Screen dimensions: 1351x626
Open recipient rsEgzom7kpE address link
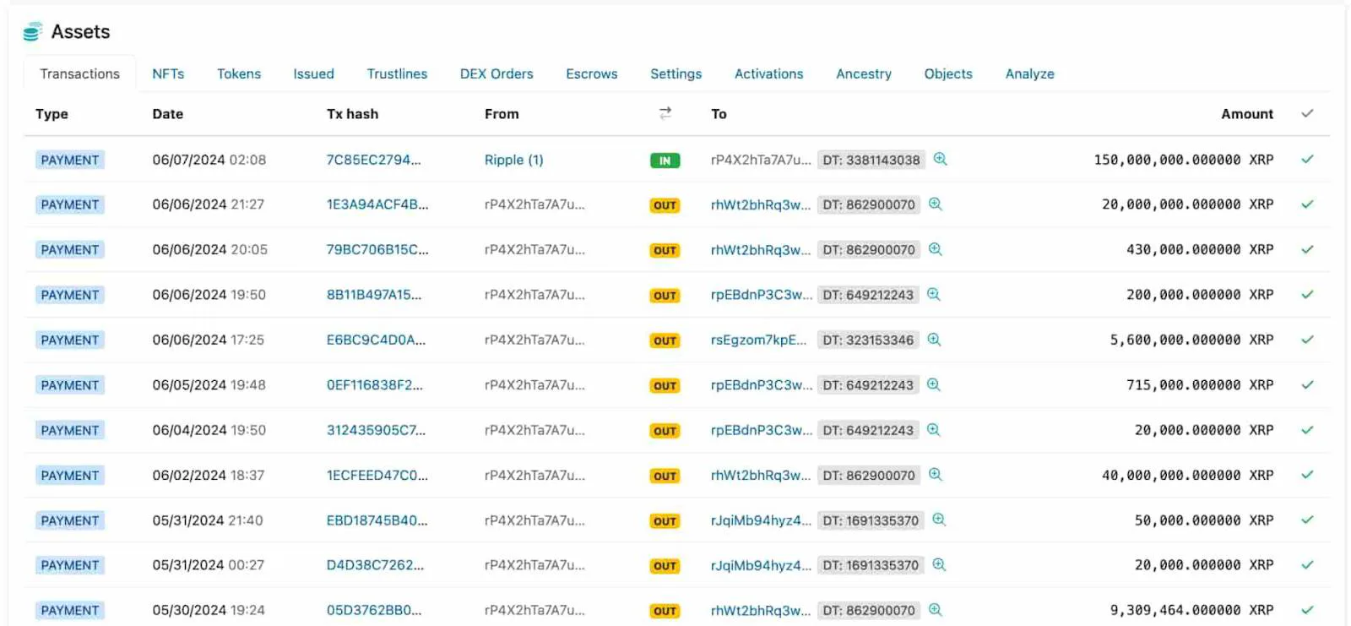tap(758, 340)
